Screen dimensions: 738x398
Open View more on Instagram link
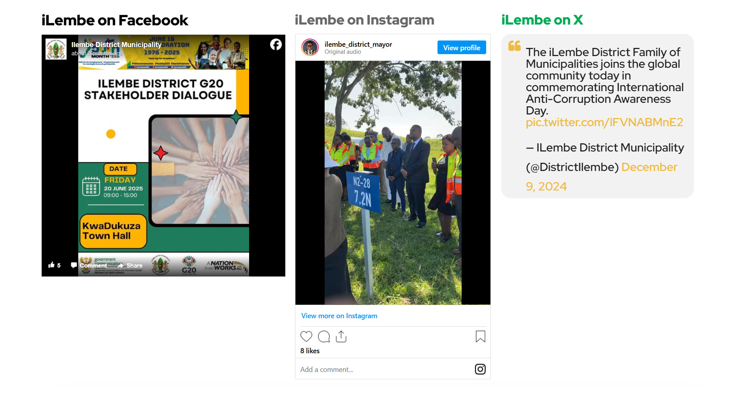[x=339, y=316]
